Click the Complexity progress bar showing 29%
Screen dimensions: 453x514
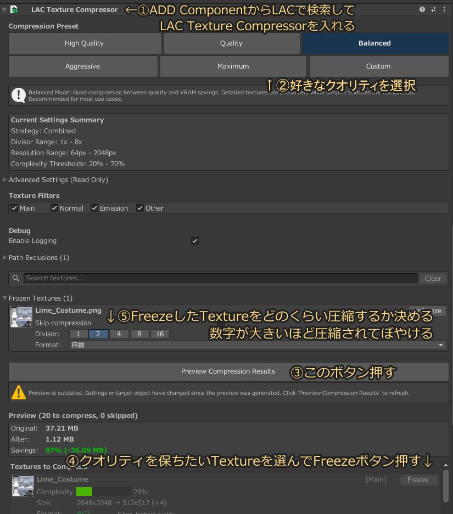pos(104,492)
